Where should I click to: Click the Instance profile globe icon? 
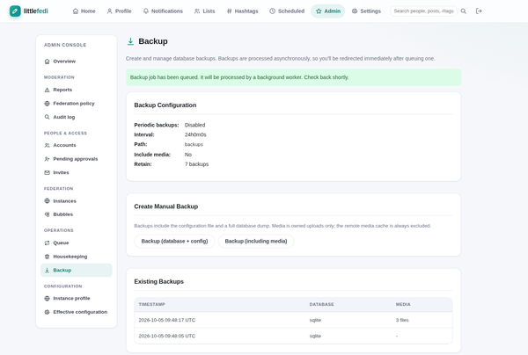pyautogui.click(x=48, y=298)
